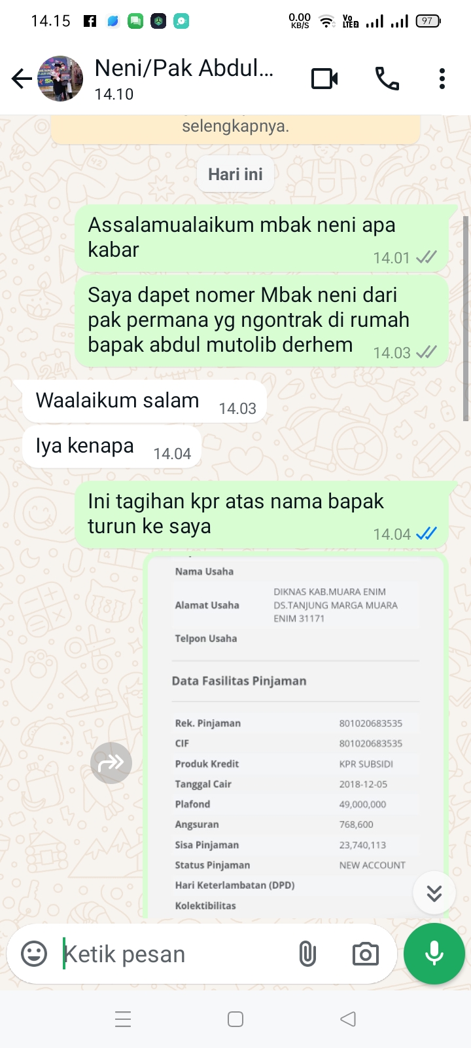The image size is (471, 1048).
Task: Tap the Ketik pesan message field
Action: tap(173, 954)
